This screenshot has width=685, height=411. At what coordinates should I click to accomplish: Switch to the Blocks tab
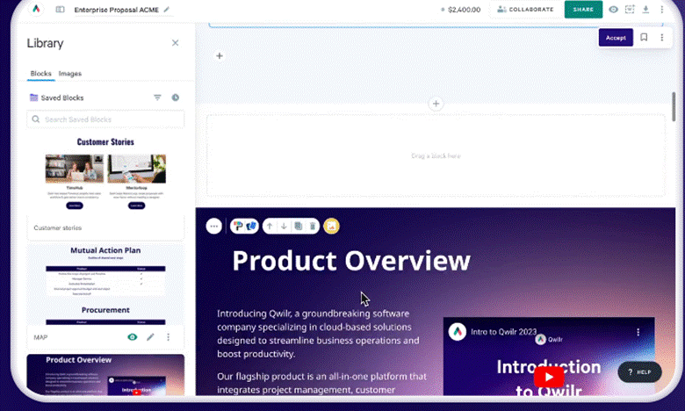click(x=40, y=74)
